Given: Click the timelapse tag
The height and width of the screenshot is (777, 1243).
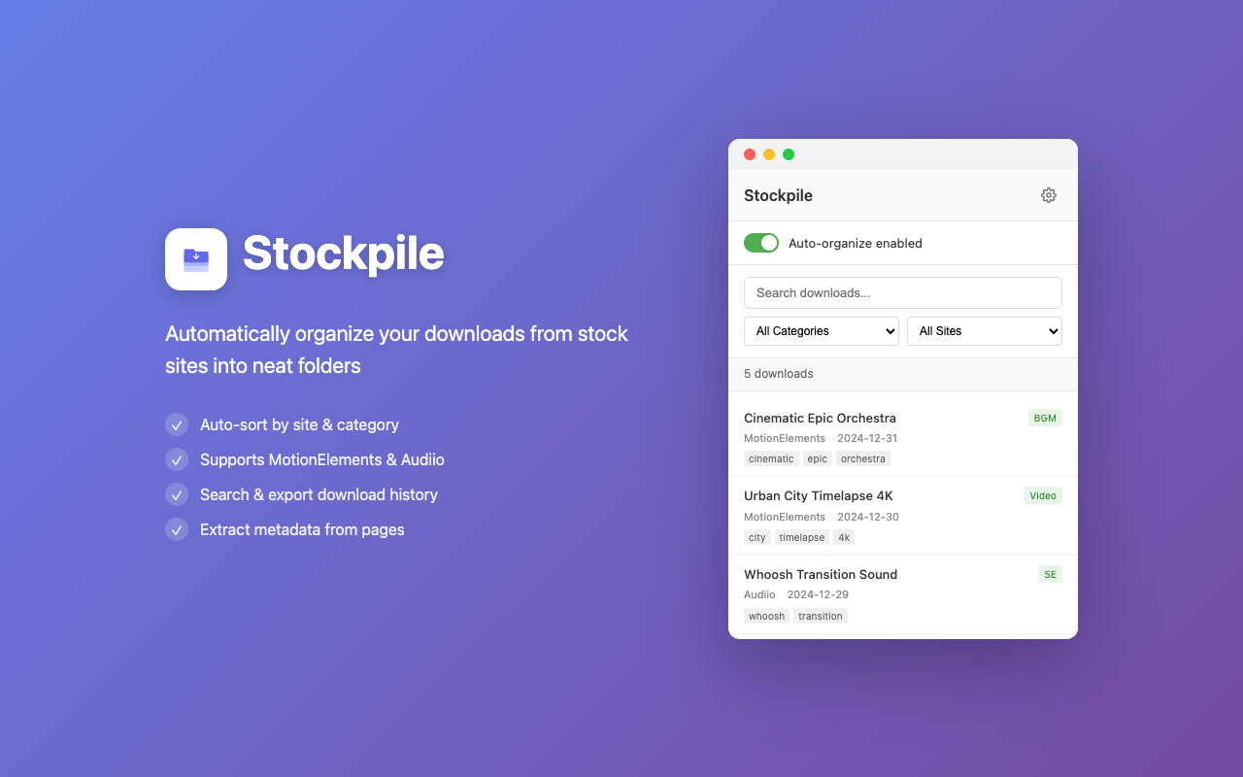Looking at the screenshot, I should [801, 537].
